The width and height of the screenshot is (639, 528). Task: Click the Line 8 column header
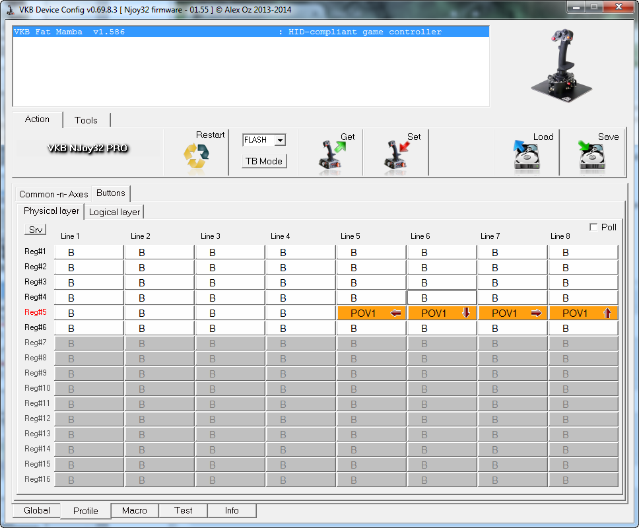[560, 236]
